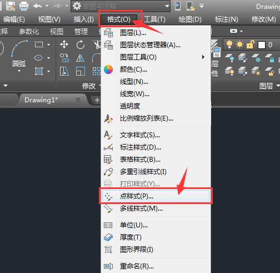
Task: Close the Drawing1* tab
Action: (78, 100)
